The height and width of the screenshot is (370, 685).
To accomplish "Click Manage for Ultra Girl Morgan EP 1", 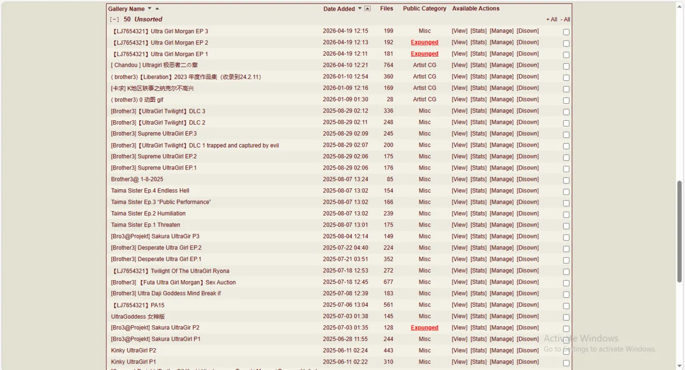I will [501, 54].
